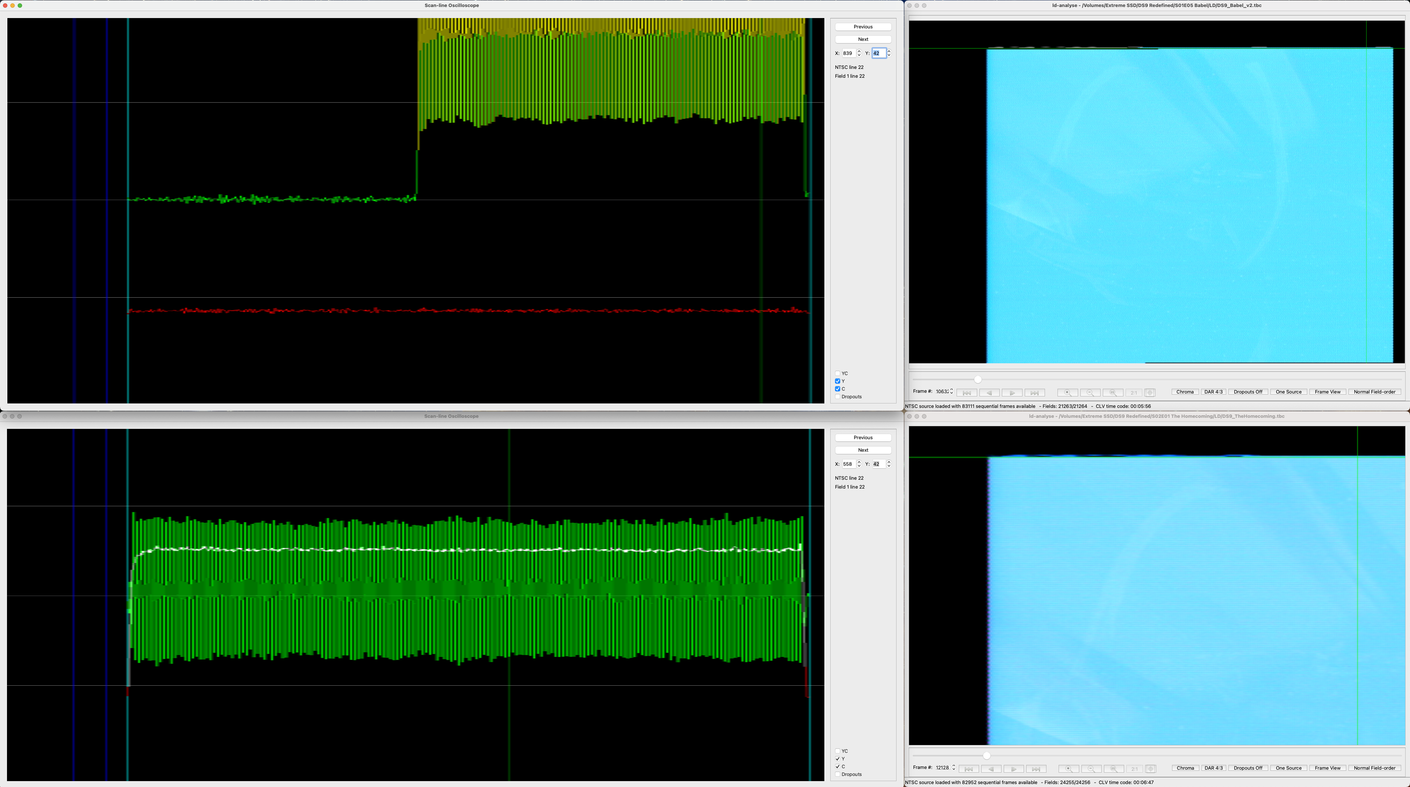Click original-size zoom icon in Homecoming viewer
The width and height of the screenshot is (1410, 787).
(x=1113, y=768)
